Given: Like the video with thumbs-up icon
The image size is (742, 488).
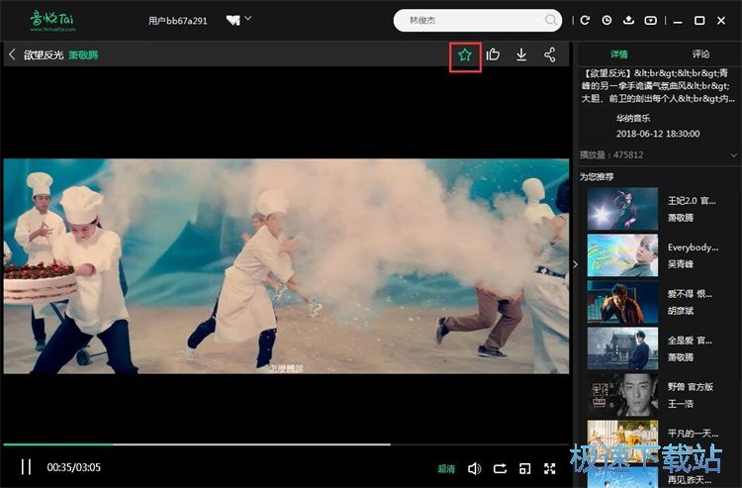Looking at the screenshot, I should (x=493, y=54).
